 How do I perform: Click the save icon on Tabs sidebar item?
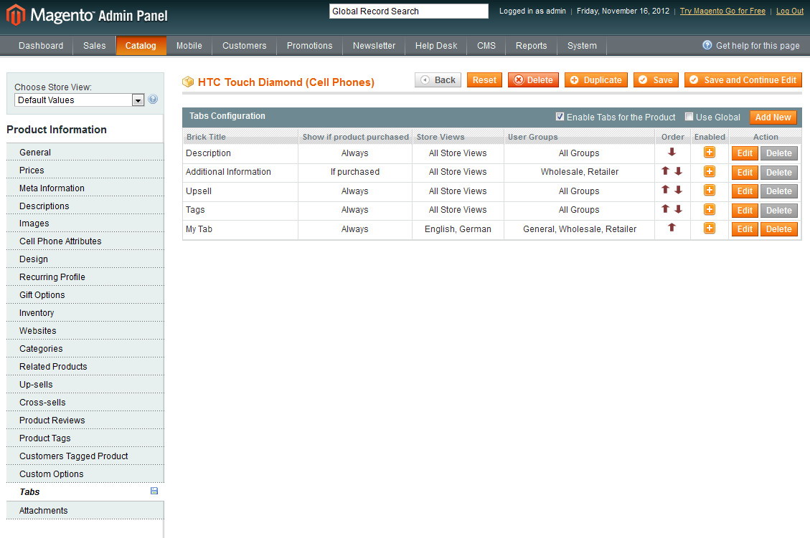coord(154,491)
